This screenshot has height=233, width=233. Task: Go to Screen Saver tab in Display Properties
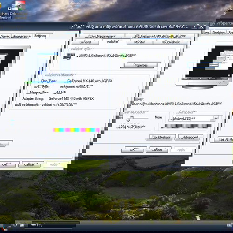(5, 36)
